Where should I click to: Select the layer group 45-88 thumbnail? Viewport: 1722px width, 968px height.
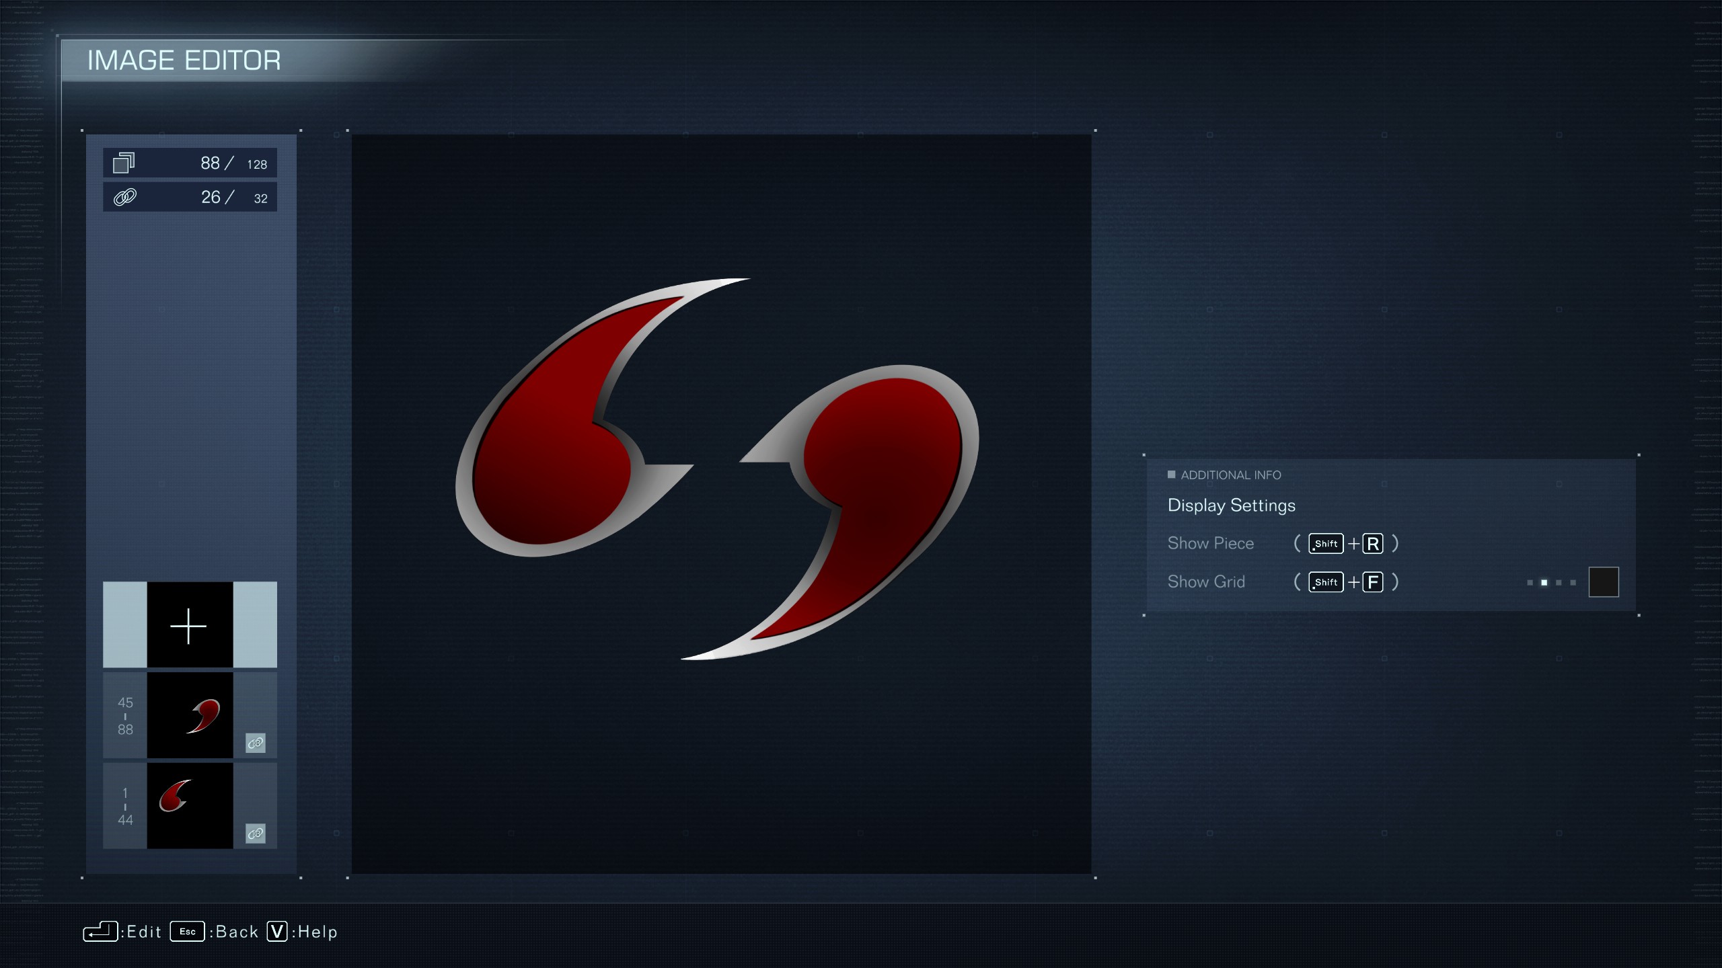click(190, 715)
